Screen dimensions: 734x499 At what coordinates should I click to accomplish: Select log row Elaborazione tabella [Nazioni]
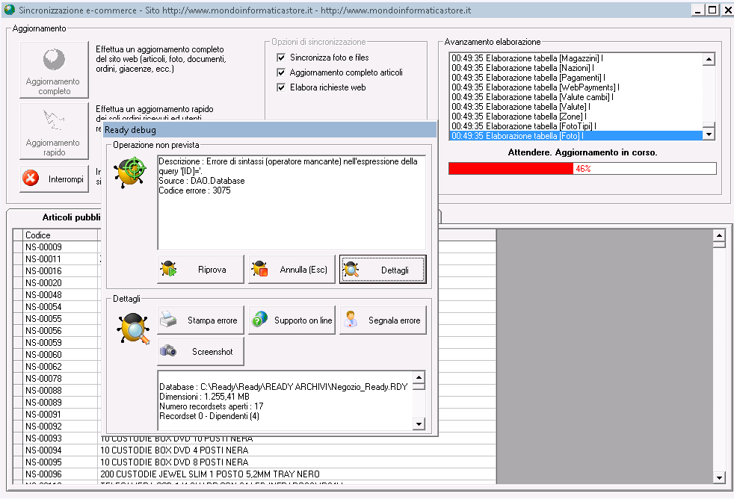pos(576,68)
